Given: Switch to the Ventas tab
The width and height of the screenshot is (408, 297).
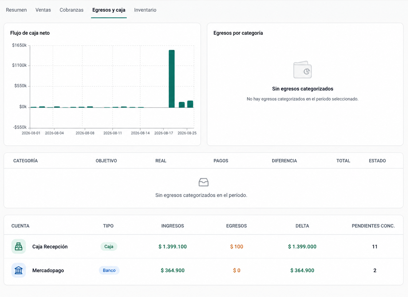Looking at the screenshot, I should (43, 10).
